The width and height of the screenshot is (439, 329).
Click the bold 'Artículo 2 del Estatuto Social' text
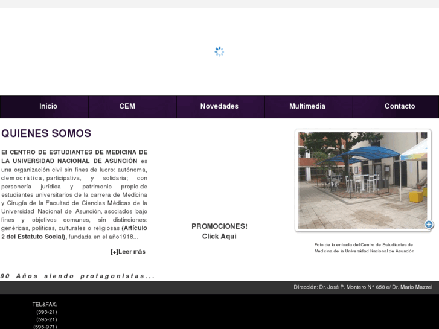click(x=74, y=232)
